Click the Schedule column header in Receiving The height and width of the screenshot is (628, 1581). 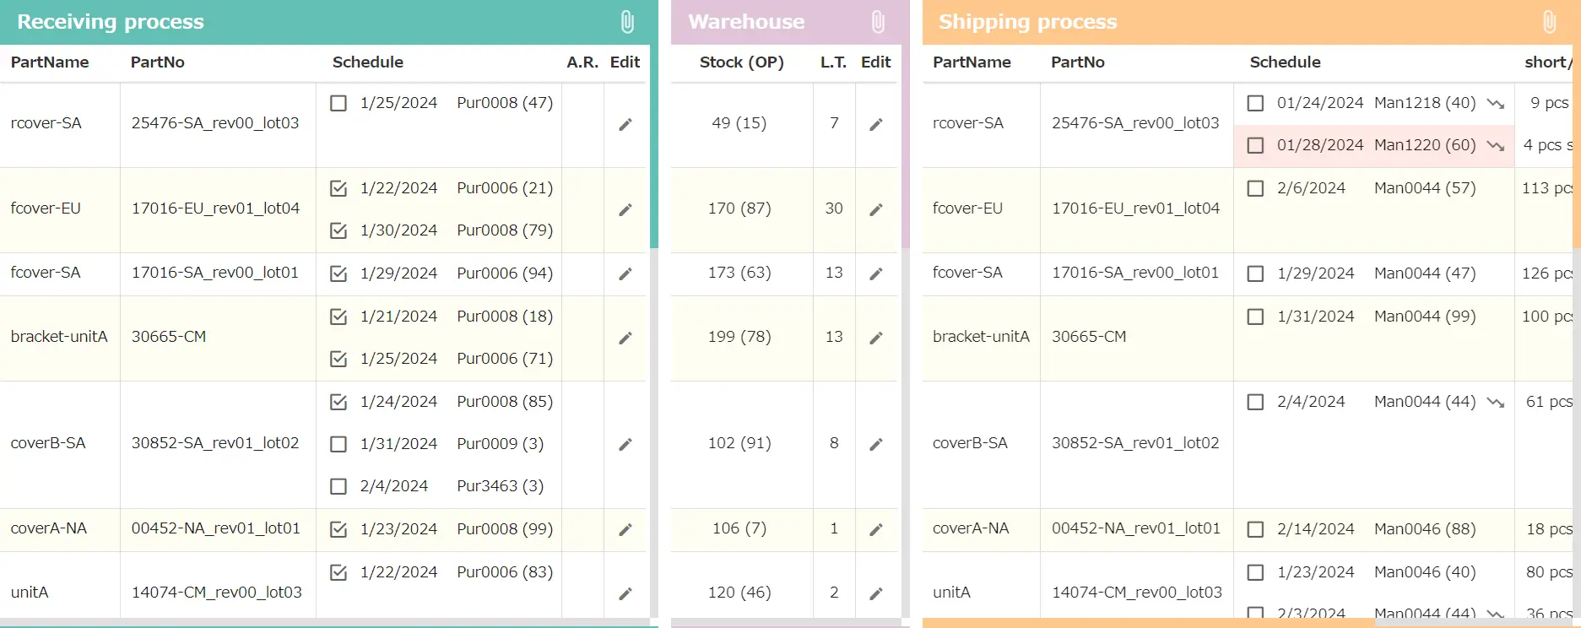click(367, 62)
